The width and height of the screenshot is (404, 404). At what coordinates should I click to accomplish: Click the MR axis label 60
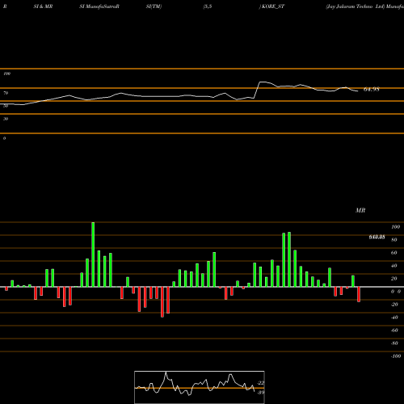coord(394,253)
